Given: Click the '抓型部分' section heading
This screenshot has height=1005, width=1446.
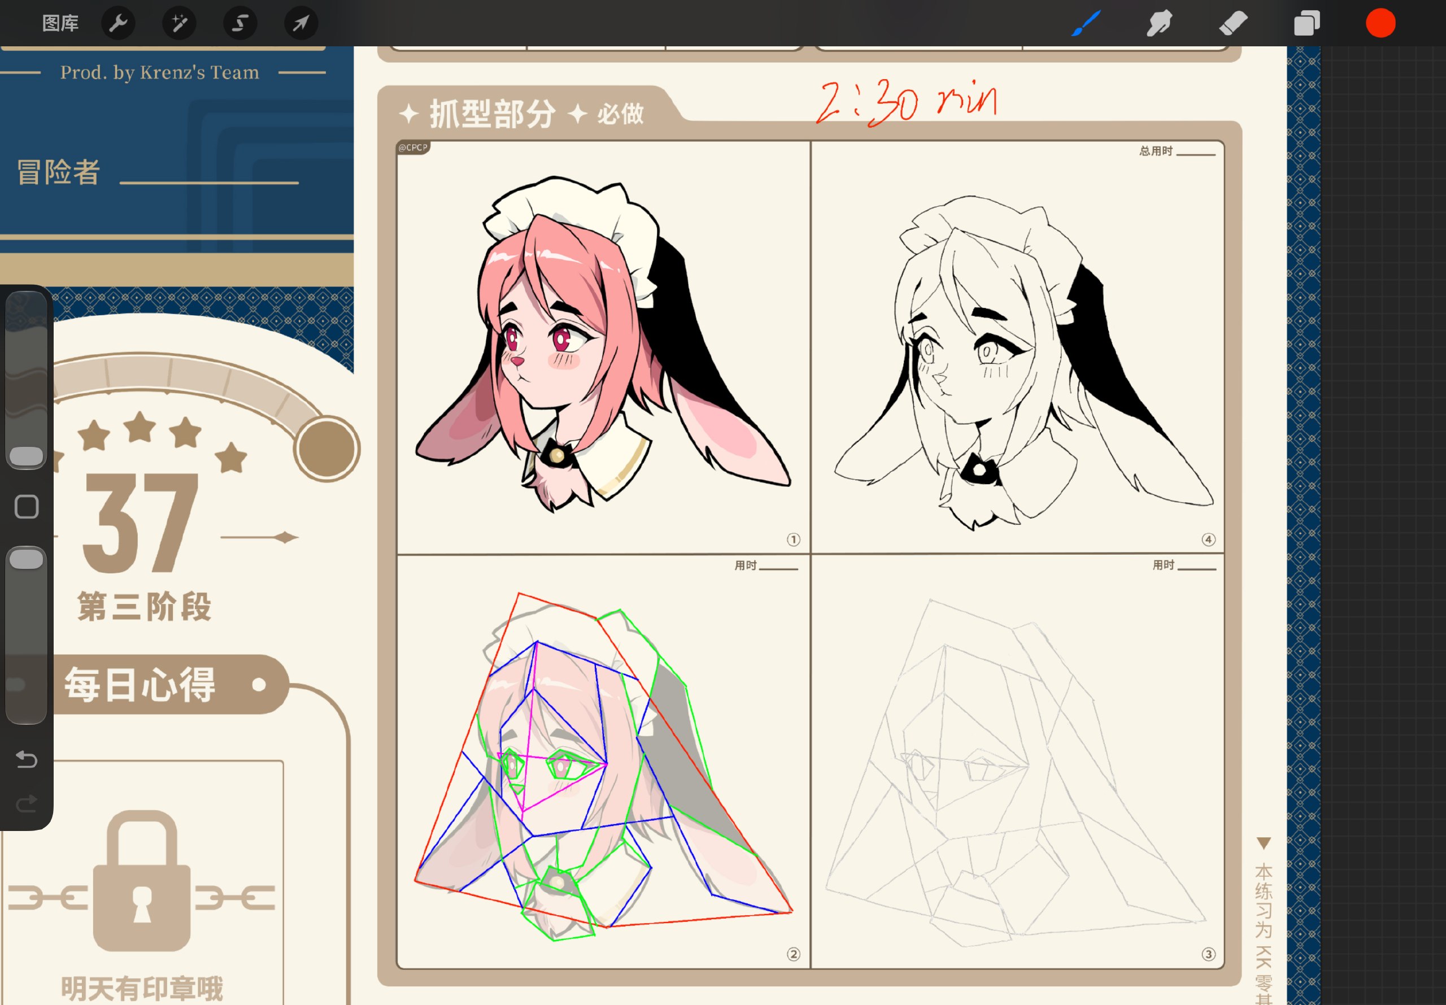Looking at the screenshot, I should 493,114.
